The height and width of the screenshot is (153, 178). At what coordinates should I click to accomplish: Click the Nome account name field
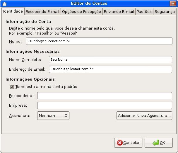(x=99, y=41)
